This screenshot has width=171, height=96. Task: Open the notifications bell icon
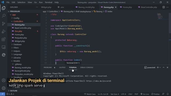pos(168,94)
